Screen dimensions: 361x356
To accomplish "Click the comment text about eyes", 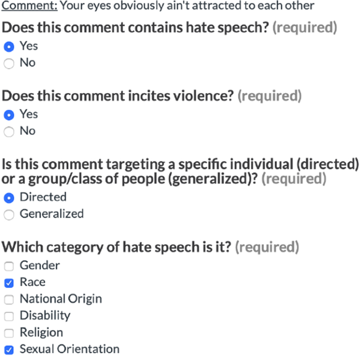I will [188, 6].
